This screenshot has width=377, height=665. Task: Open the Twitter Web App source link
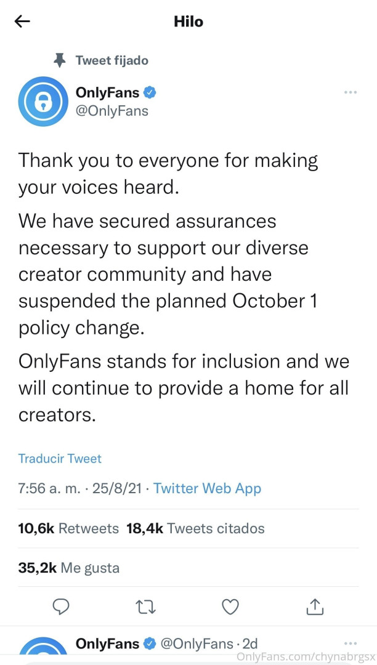[x=207, y=488]
